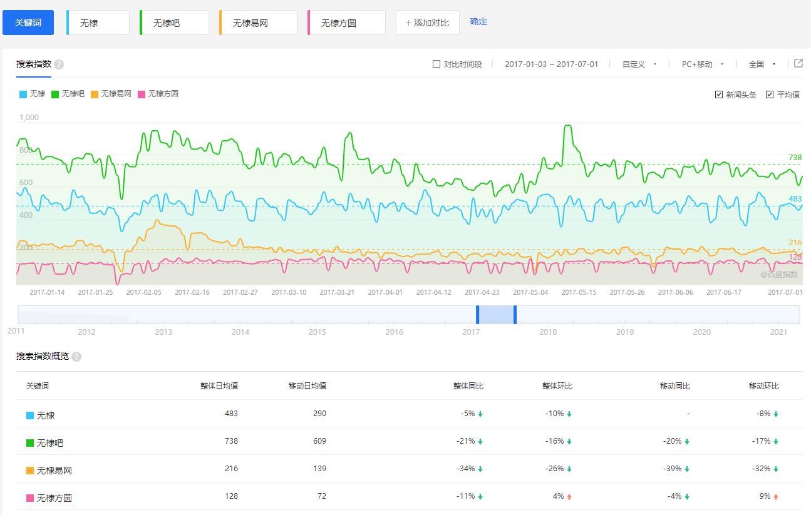Click the 无棣易网 keyword input box

pyautogui.click(x=258, y=23)
